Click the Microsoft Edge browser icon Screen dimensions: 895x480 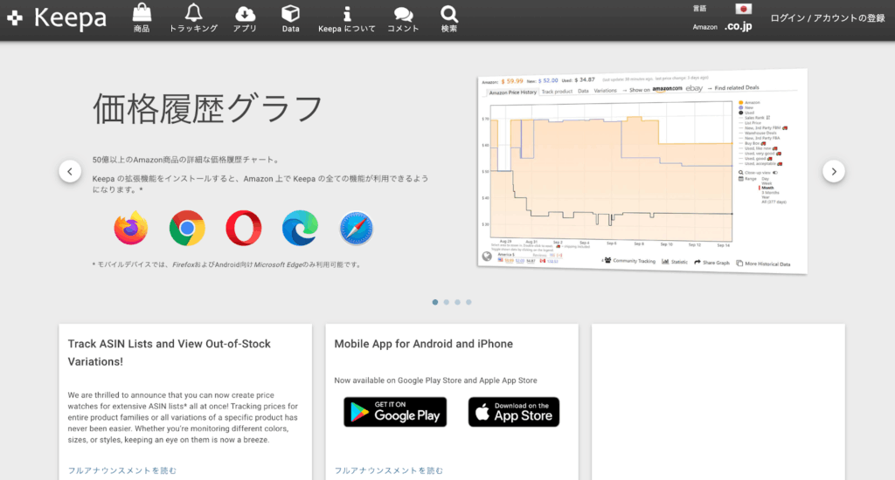(x=301, y=228)
